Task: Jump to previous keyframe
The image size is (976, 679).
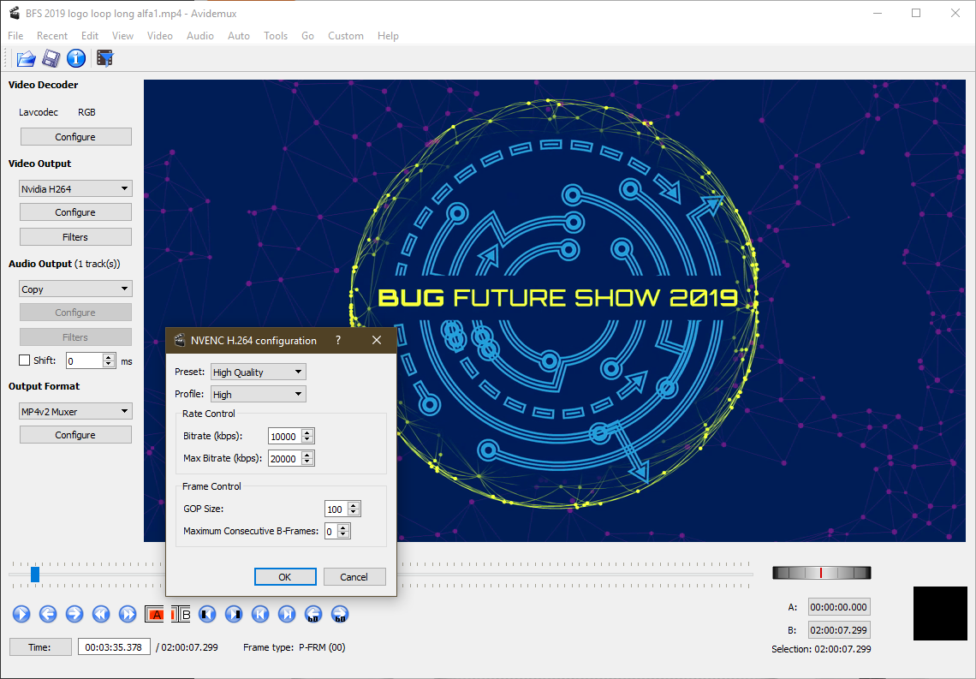Action: click(x=101, y=614)
